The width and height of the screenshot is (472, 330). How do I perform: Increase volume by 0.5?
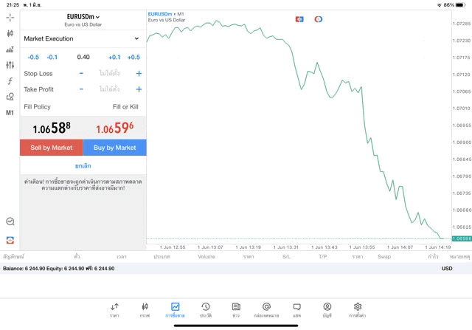[x=133, y=58]
